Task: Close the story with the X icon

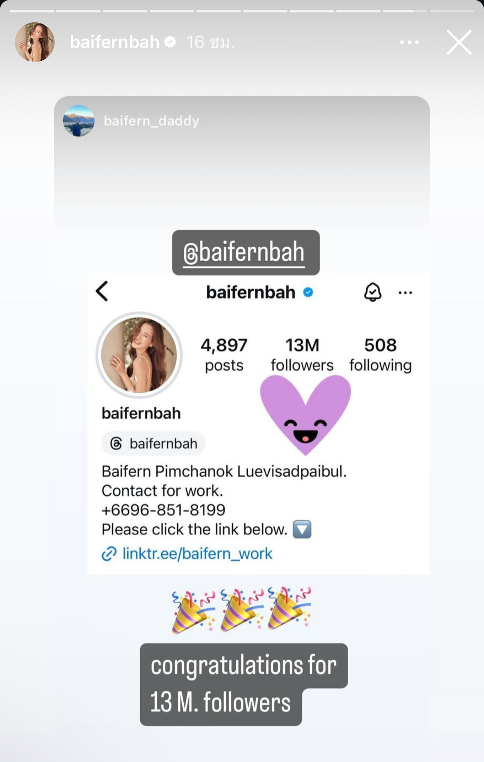Action: click(x=459, y=42)
